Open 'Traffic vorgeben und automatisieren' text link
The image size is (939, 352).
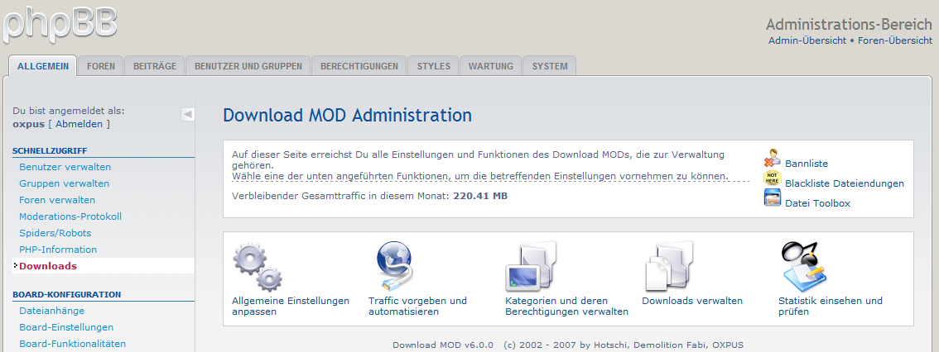[x=417, y=306]
